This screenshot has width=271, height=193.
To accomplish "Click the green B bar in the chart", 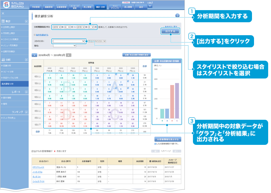I will [x=162, y=114].
